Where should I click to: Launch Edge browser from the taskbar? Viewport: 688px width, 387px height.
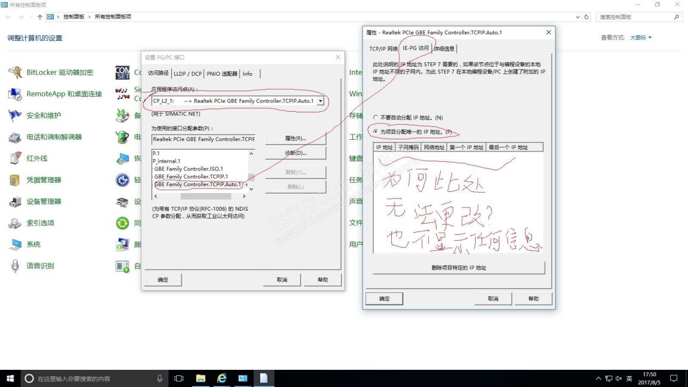(x=221, y=378)
